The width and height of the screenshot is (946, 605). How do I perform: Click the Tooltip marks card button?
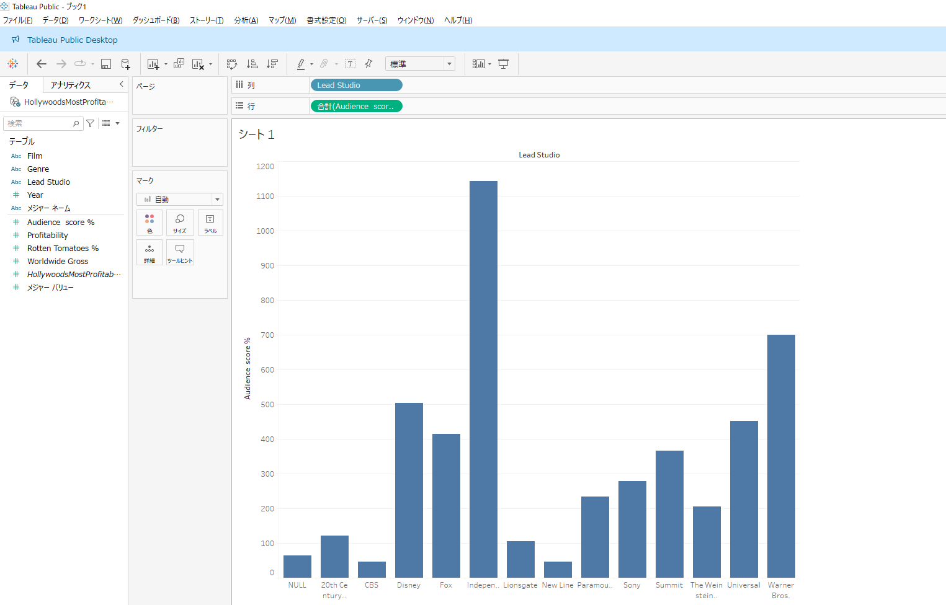click(180, 252)
